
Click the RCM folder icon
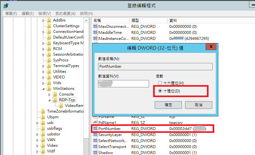[x=49, y=49]
